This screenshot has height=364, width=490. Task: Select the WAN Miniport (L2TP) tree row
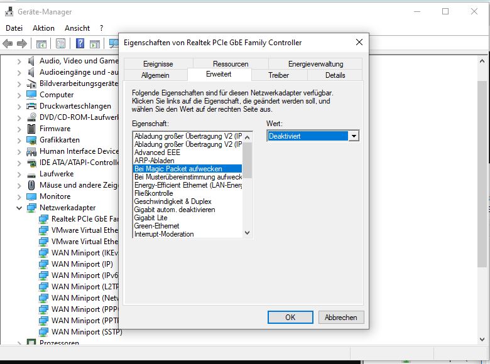pos(79,287)
